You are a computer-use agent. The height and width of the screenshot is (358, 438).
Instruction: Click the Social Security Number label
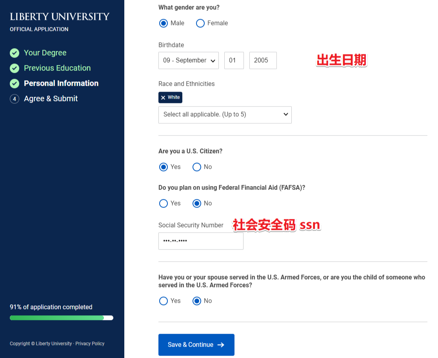tap(191, 225)
